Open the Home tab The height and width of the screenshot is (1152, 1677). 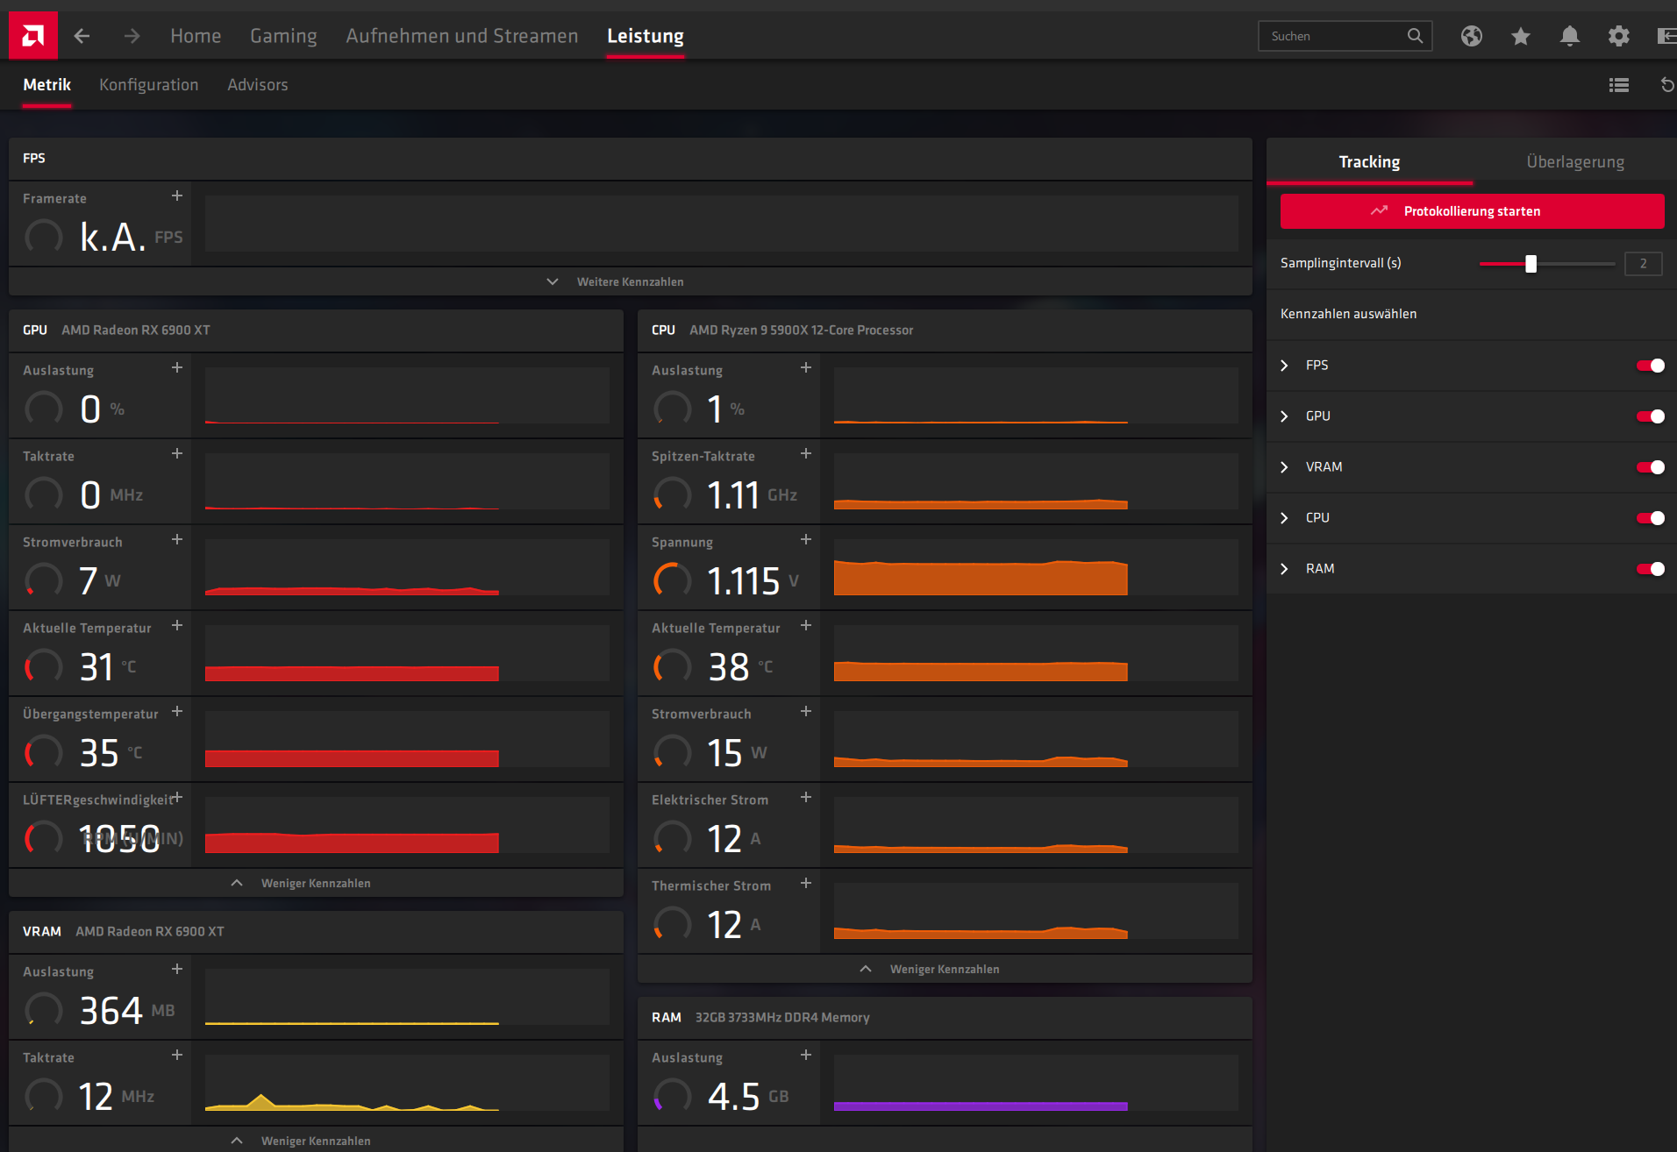pyautogui.click(x=196, y=36)
